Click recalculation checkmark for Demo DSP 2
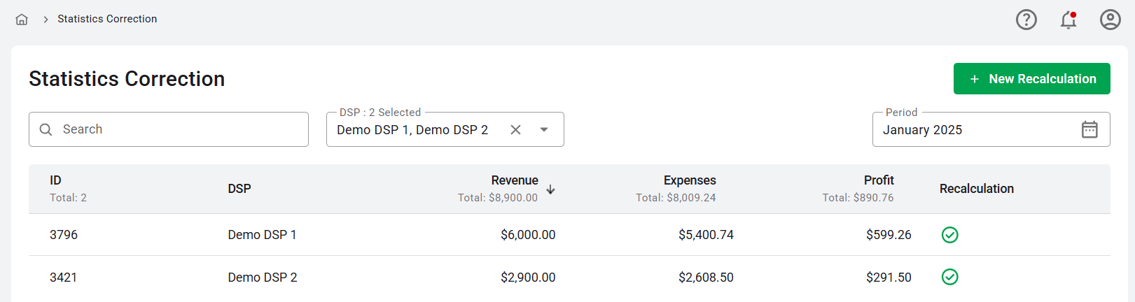The image size is (1135, 302). [949, 278]
